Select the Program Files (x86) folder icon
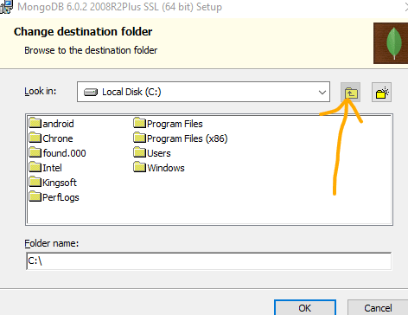The image size is (408, 315). tap(140, 138)
